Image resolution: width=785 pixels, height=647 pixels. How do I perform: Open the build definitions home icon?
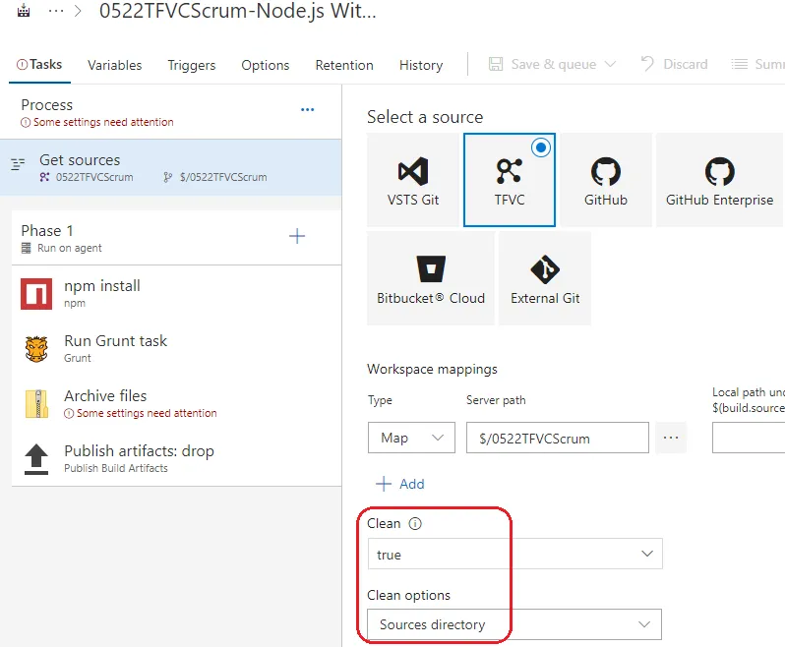click(24, 11)
